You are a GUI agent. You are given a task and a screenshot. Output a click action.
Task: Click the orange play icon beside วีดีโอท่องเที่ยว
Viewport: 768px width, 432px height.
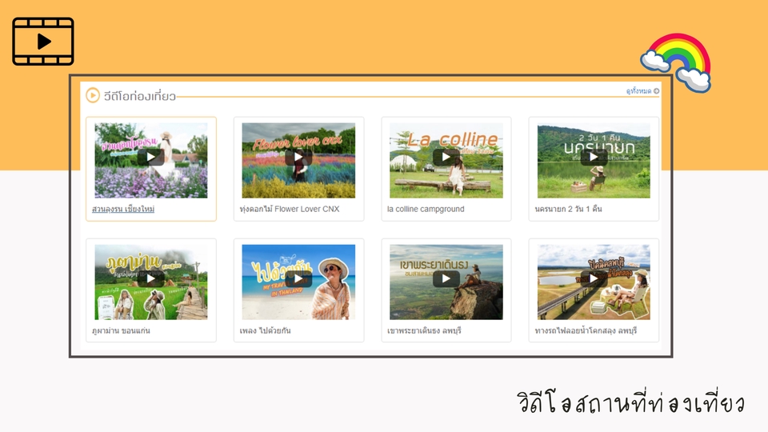point(93,96)
